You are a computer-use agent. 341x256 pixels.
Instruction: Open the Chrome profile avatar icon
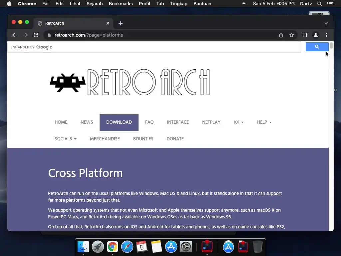(316, 35)
